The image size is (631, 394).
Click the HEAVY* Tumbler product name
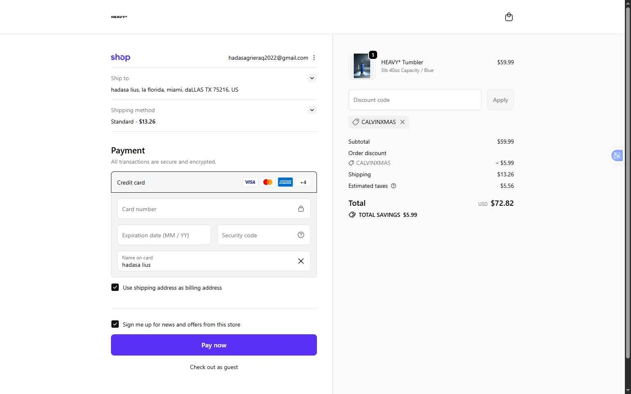pyautogui.click(x=402, y=62)
